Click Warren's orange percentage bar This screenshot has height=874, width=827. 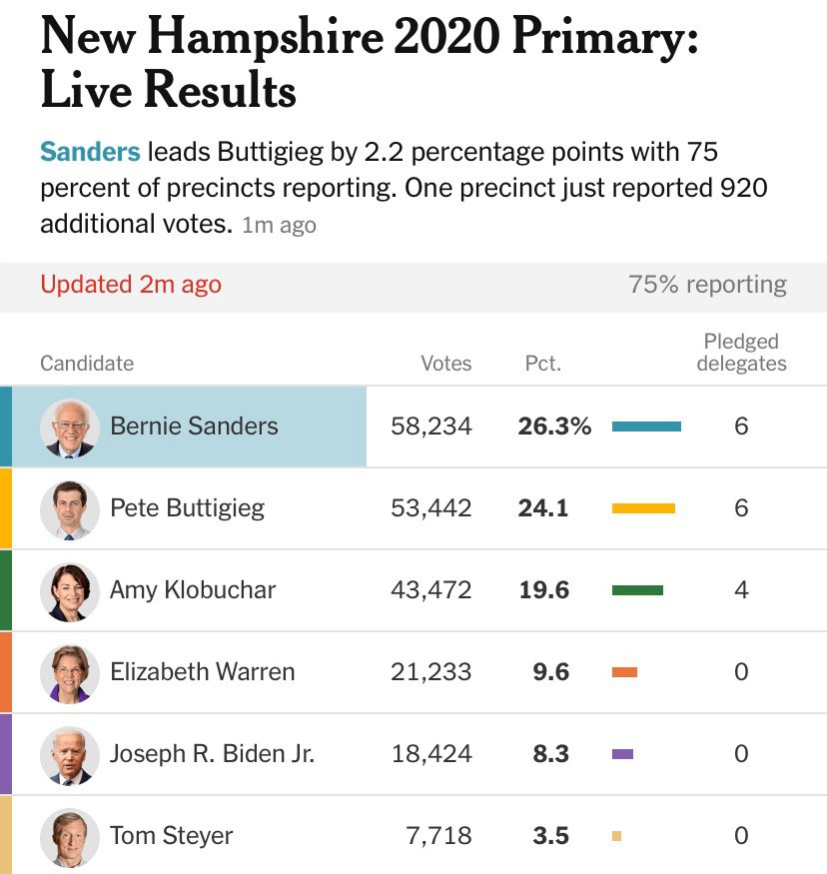pyautogui.click(x=624, y=672)
